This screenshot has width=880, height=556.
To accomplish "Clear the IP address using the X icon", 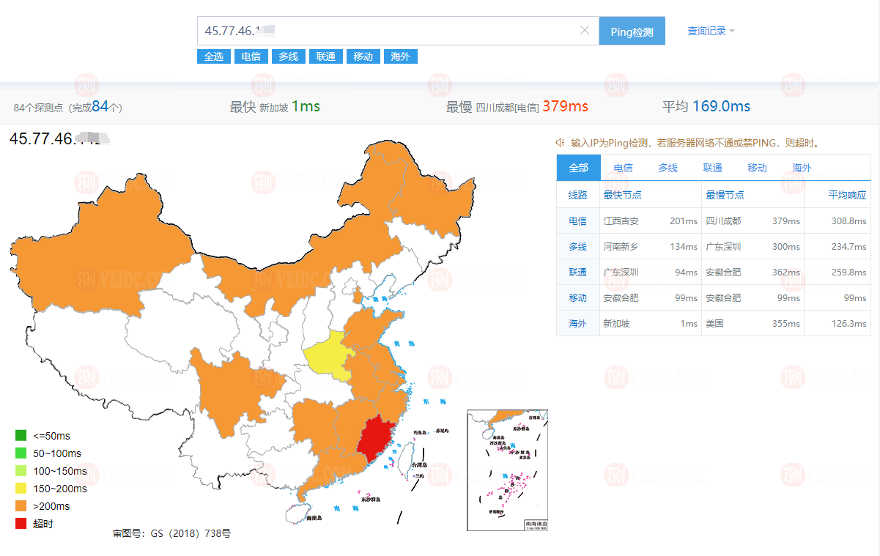I will coord(585,31).
